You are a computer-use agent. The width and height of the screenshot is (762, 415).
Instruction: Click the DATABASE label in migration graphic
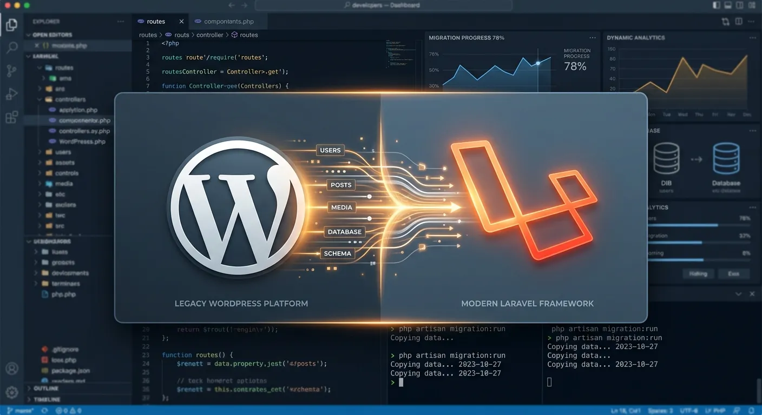pos(345,232)
